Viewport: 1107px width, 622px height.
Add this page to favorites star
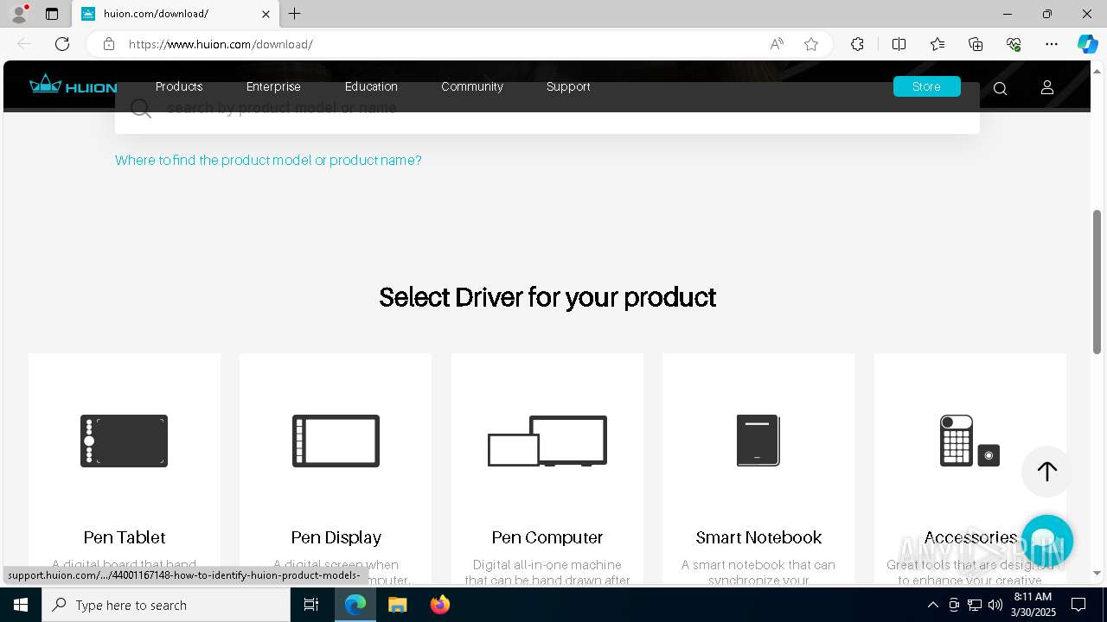pos(811,44)
